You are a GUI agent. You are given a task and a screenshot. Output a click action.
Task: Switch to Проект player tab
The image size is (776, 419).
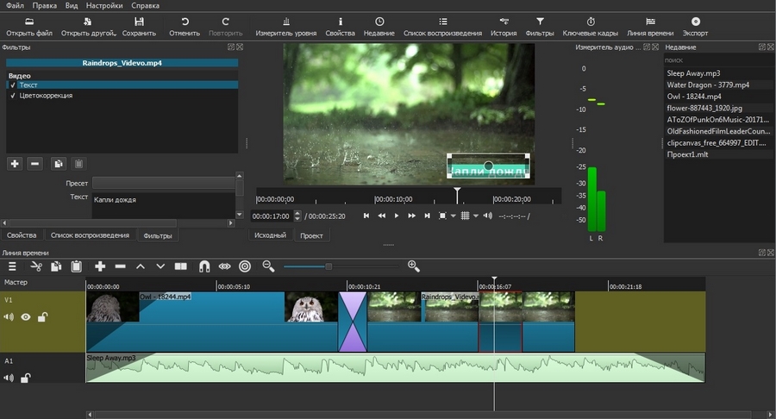(311, 236)
